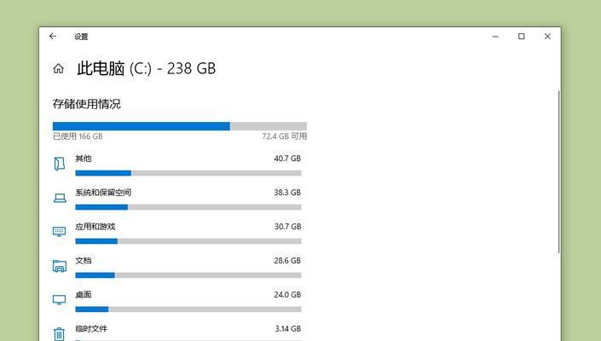Click the 桌面 monitor icon

[60, 299]
